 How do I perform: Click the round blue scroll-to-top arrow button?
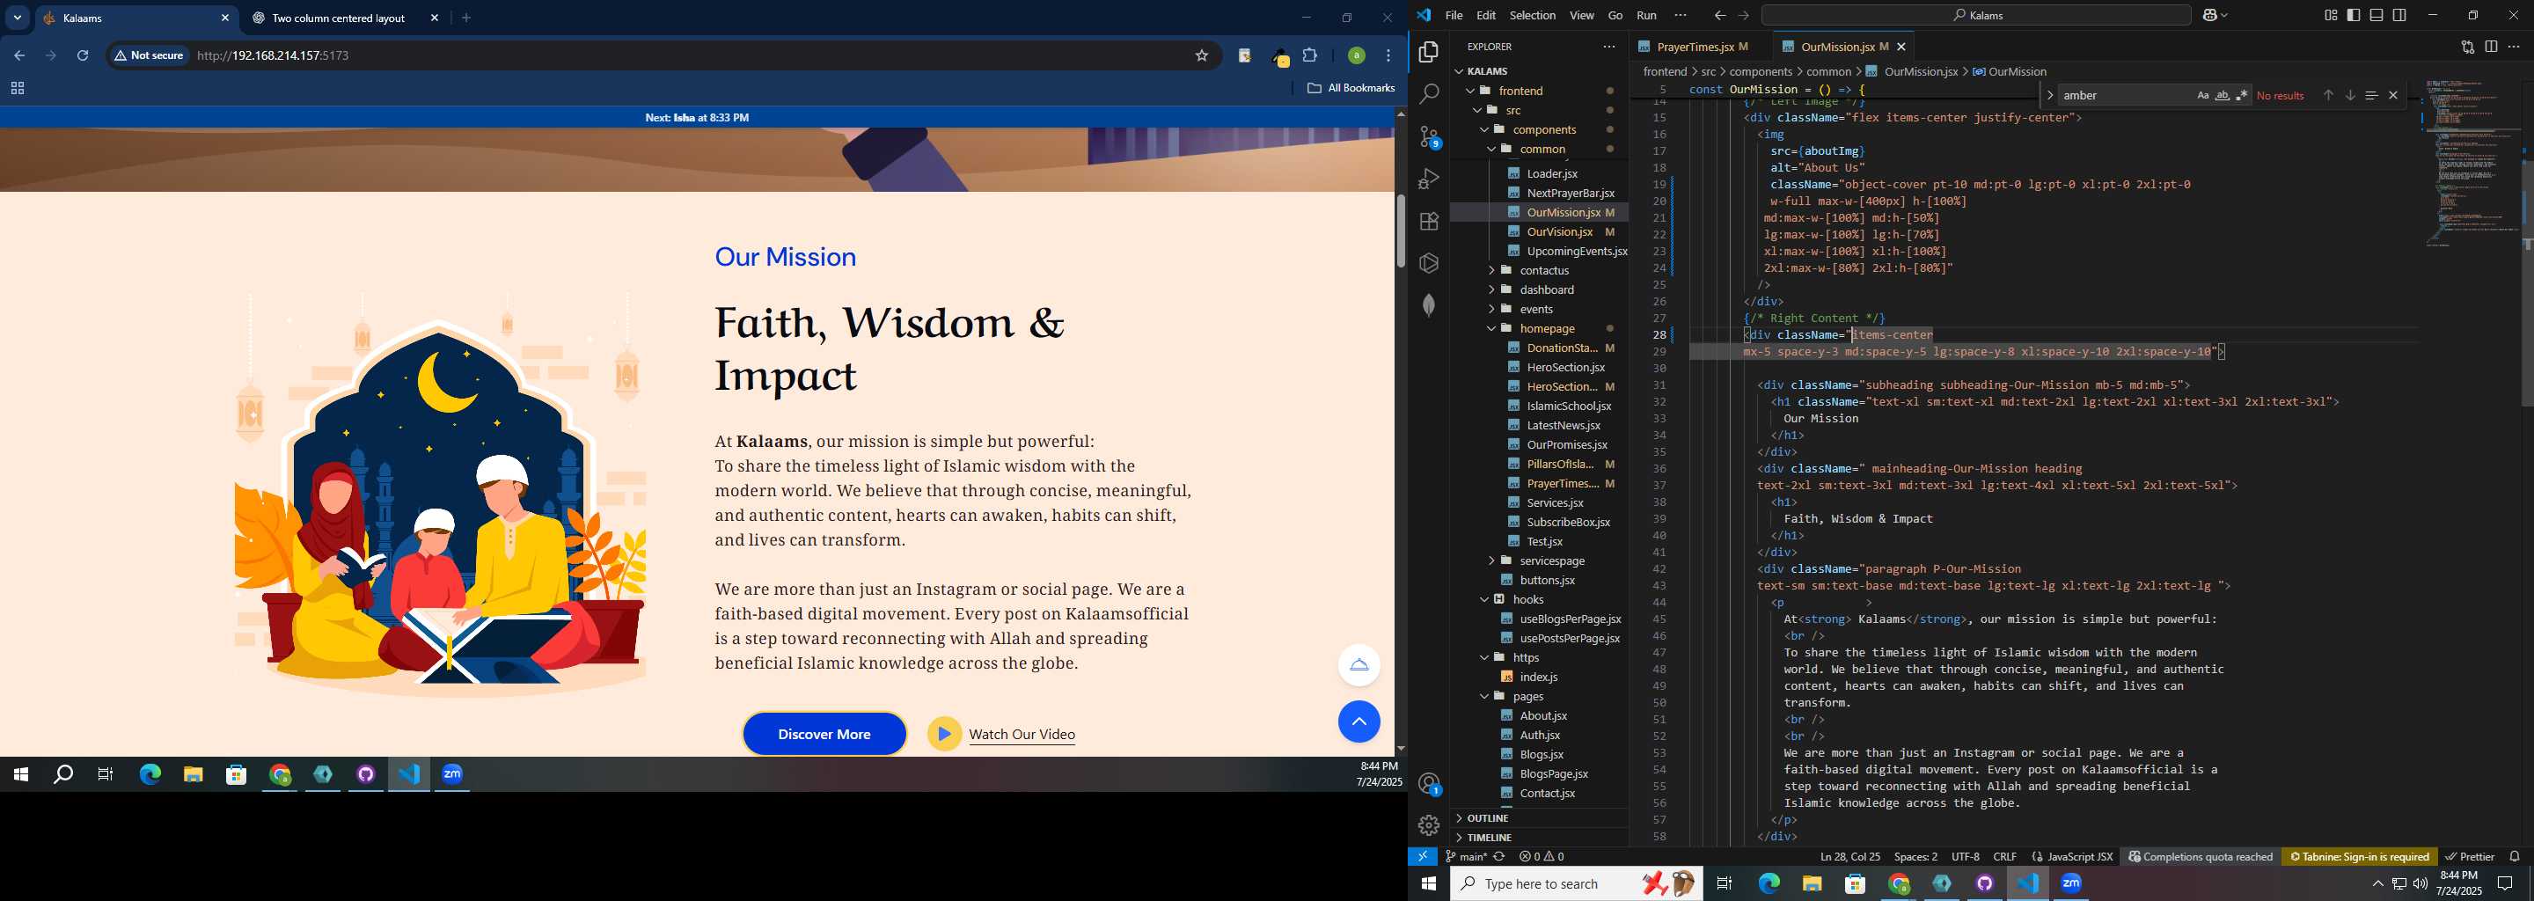1359,721
